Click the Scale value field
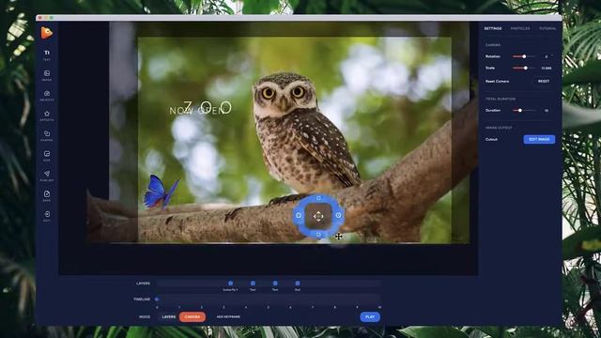This screenshot has width=601, height=338. click(547, 69)
